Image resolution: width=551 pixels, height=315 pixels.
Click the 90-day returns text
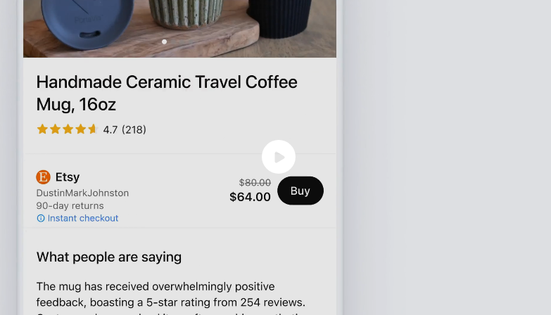click(70, 206)
